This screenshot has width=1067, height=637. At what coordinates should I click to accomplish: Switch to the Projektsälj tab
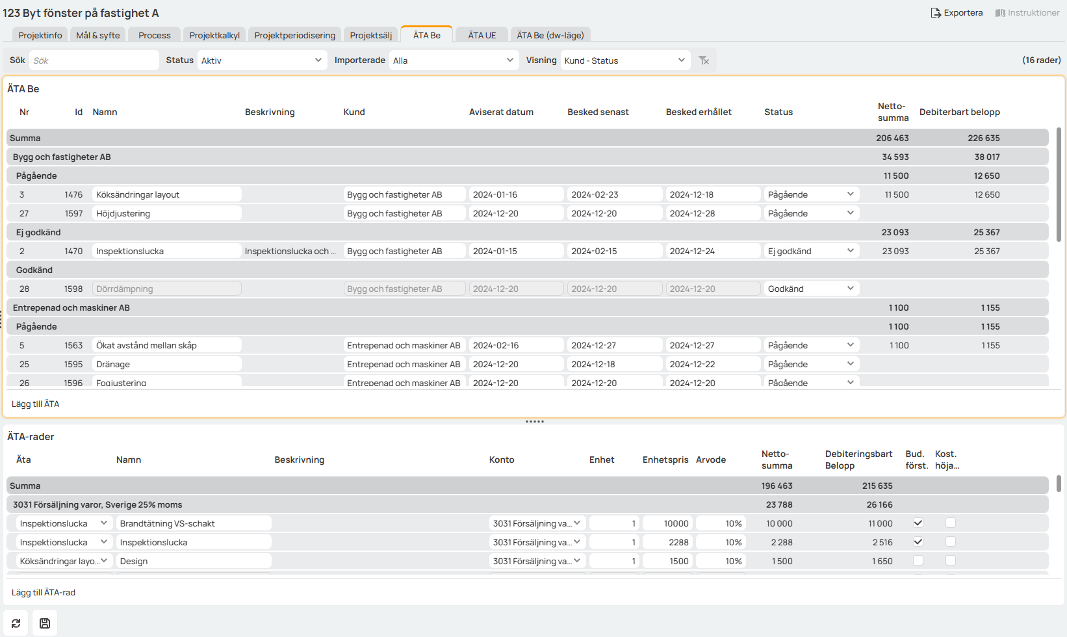371,35
